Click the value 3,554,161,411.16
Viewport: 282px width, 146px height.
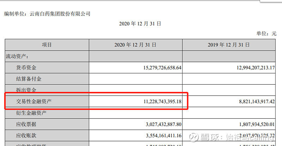click(164, 135)
